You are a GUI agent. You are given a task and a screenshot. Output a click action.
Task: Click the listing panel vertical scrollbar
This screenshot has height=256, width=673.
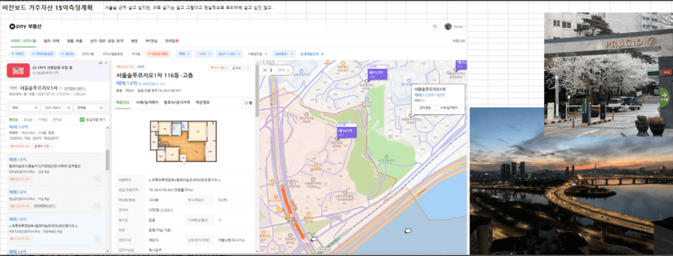coord(107,159)
